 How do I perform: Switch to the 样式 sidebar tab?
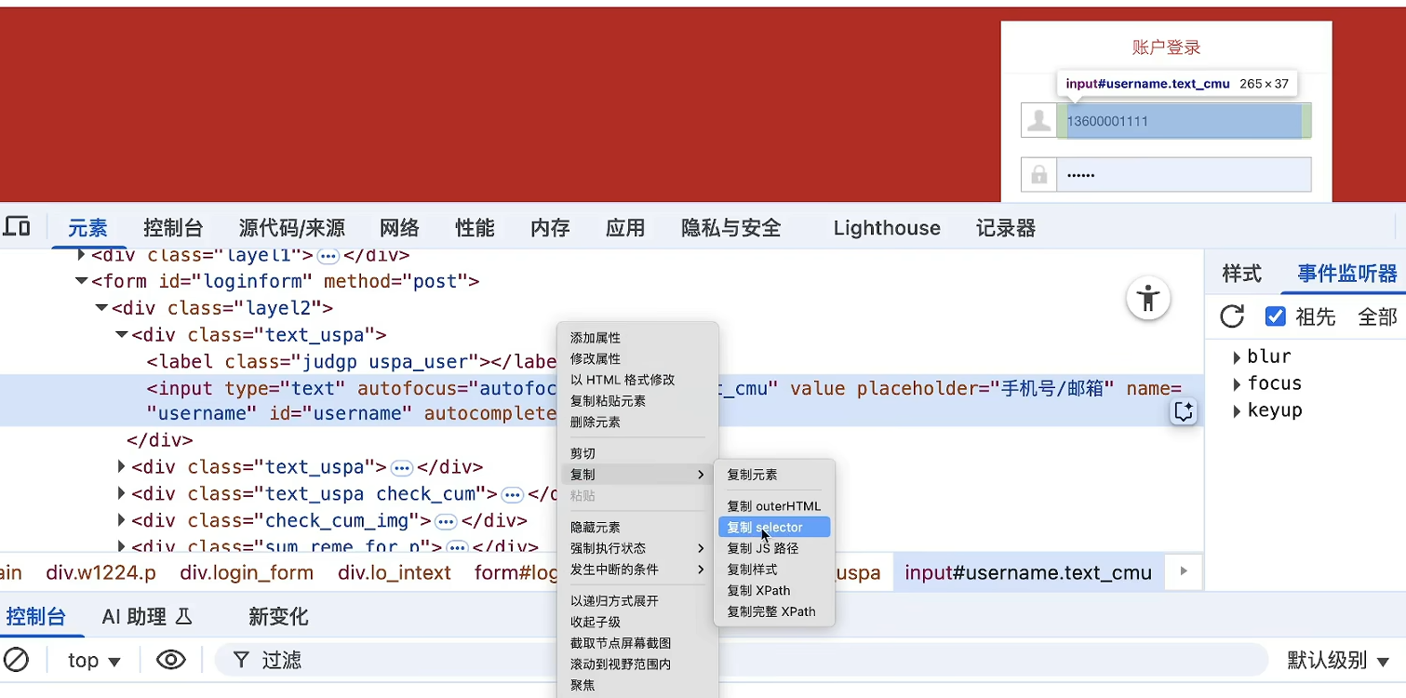click(x=1241, y=274)
